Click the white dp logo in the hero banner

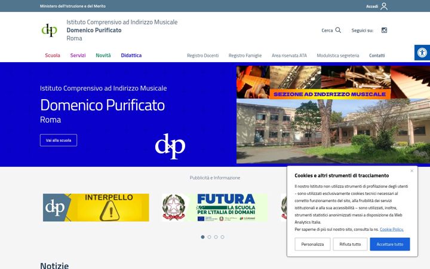pyautogui.click(x=170, y=146)
